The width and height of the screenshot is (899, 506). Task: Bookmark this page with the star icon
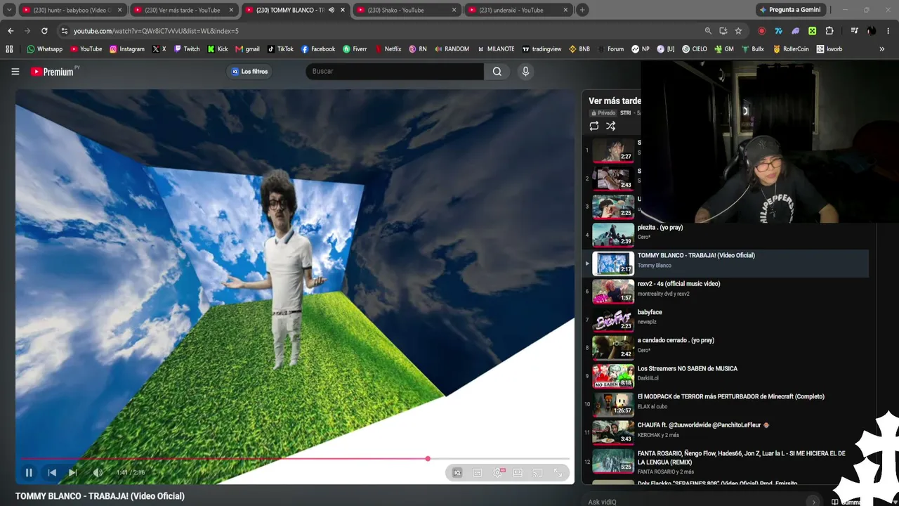tap(738, 31)
